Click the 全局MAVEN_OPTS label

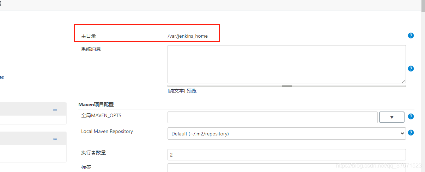pyautogui.click(x=101, y=115)
